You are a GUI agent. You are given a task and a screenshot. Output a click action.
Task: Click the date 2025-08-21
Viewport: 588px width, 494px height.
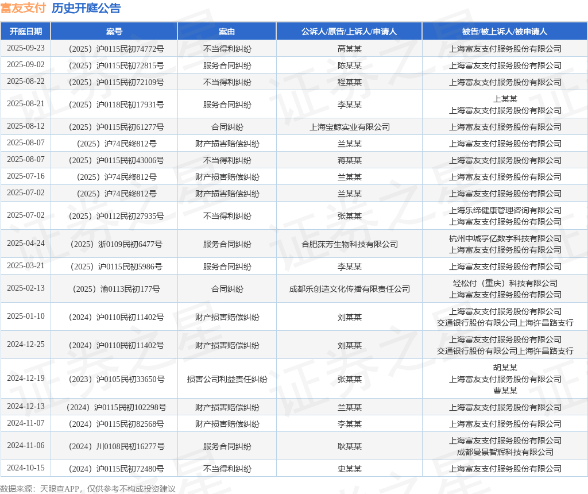click(25, 103)
